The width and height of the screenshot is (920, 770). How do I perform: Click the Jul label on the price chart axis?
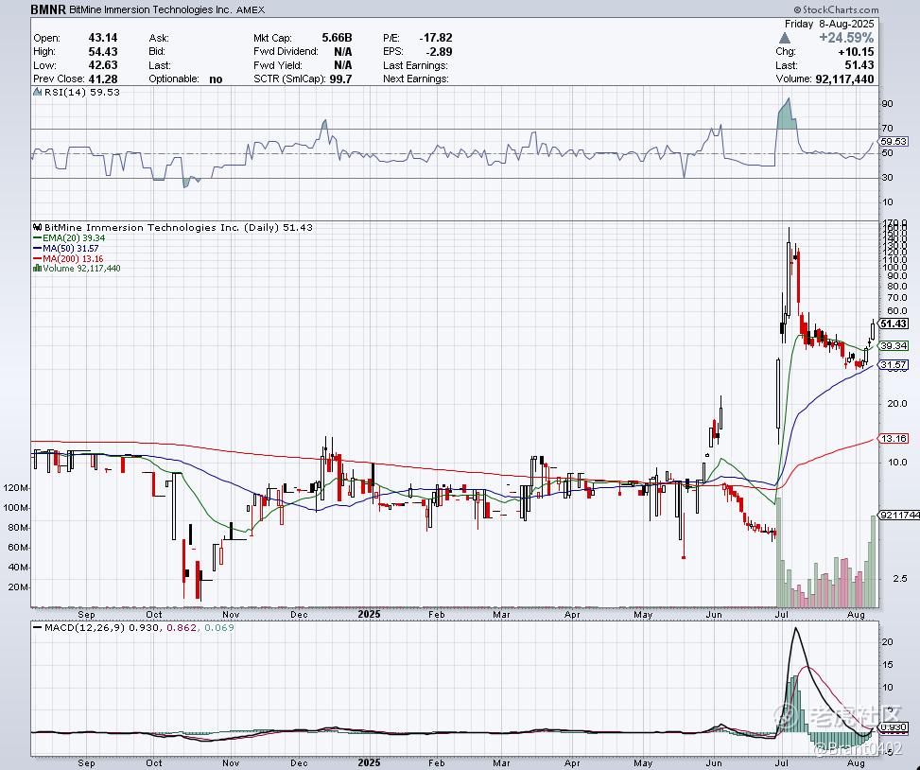(781, 615)
